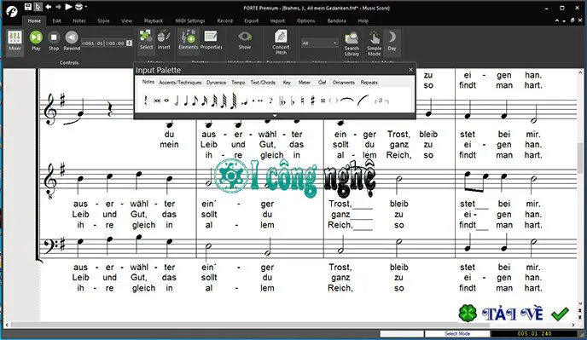Toggle the Properties palette

pos(211,40)
